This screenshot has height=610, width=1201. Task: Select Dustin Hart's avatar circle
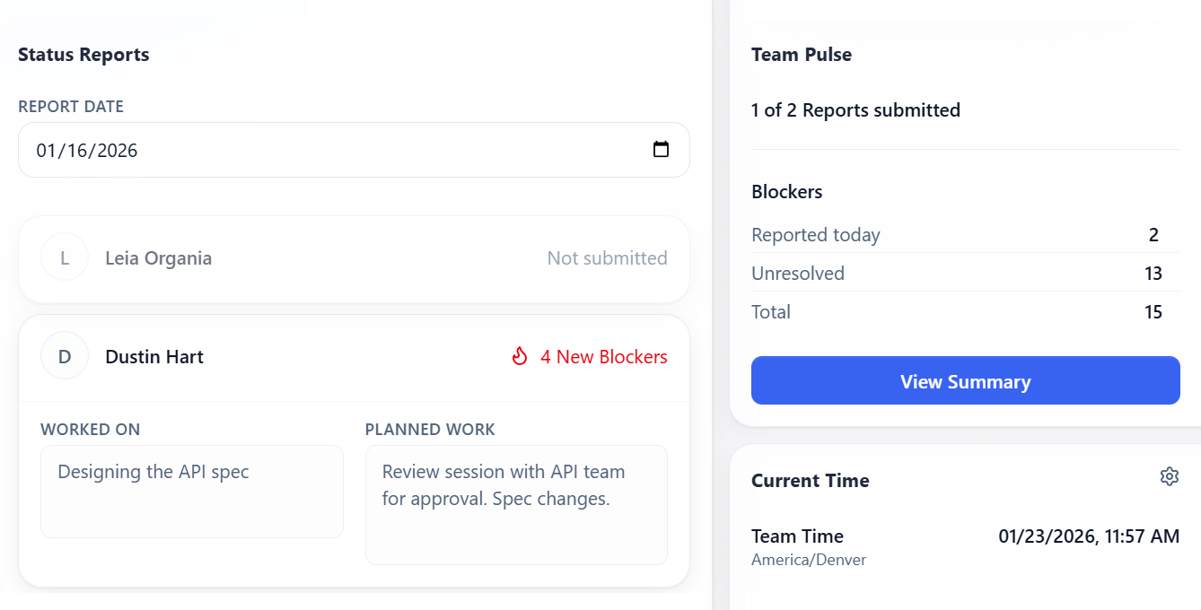point(65,357)
